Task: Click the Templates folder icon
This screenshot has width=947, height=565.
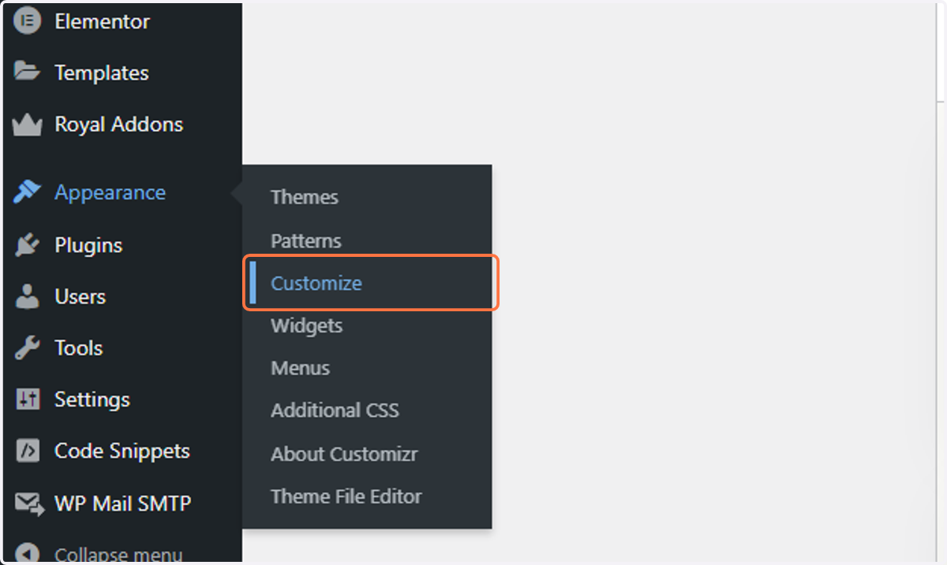Action: pos(27,72)
